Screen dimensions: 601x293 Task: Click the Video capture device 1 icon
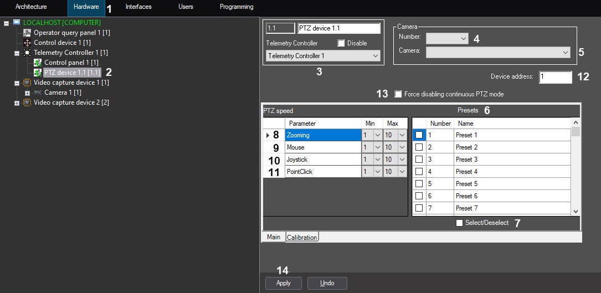[x=27, y=83]
